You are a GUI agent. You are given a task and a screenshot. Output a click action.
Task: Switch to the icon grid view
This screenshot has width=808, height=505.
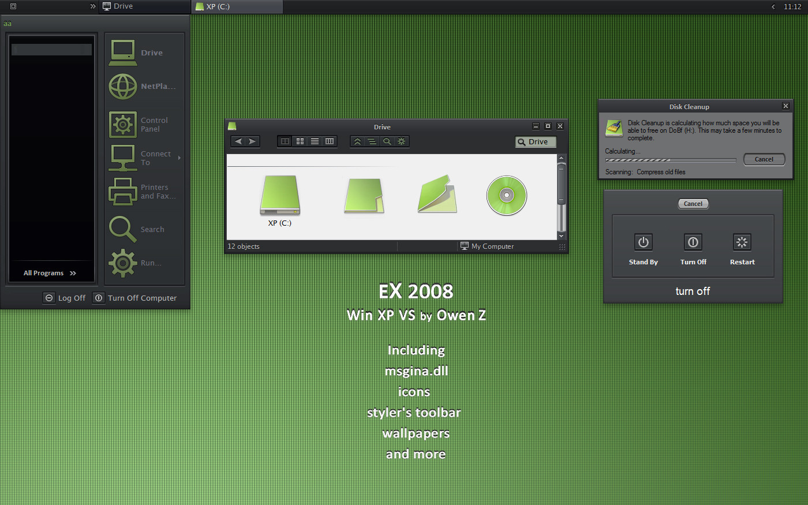pos(300,141)
